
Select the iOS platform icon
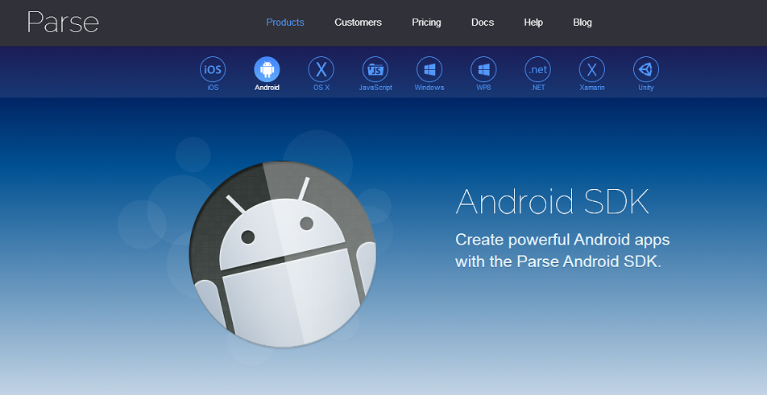[x=213, y=69]
